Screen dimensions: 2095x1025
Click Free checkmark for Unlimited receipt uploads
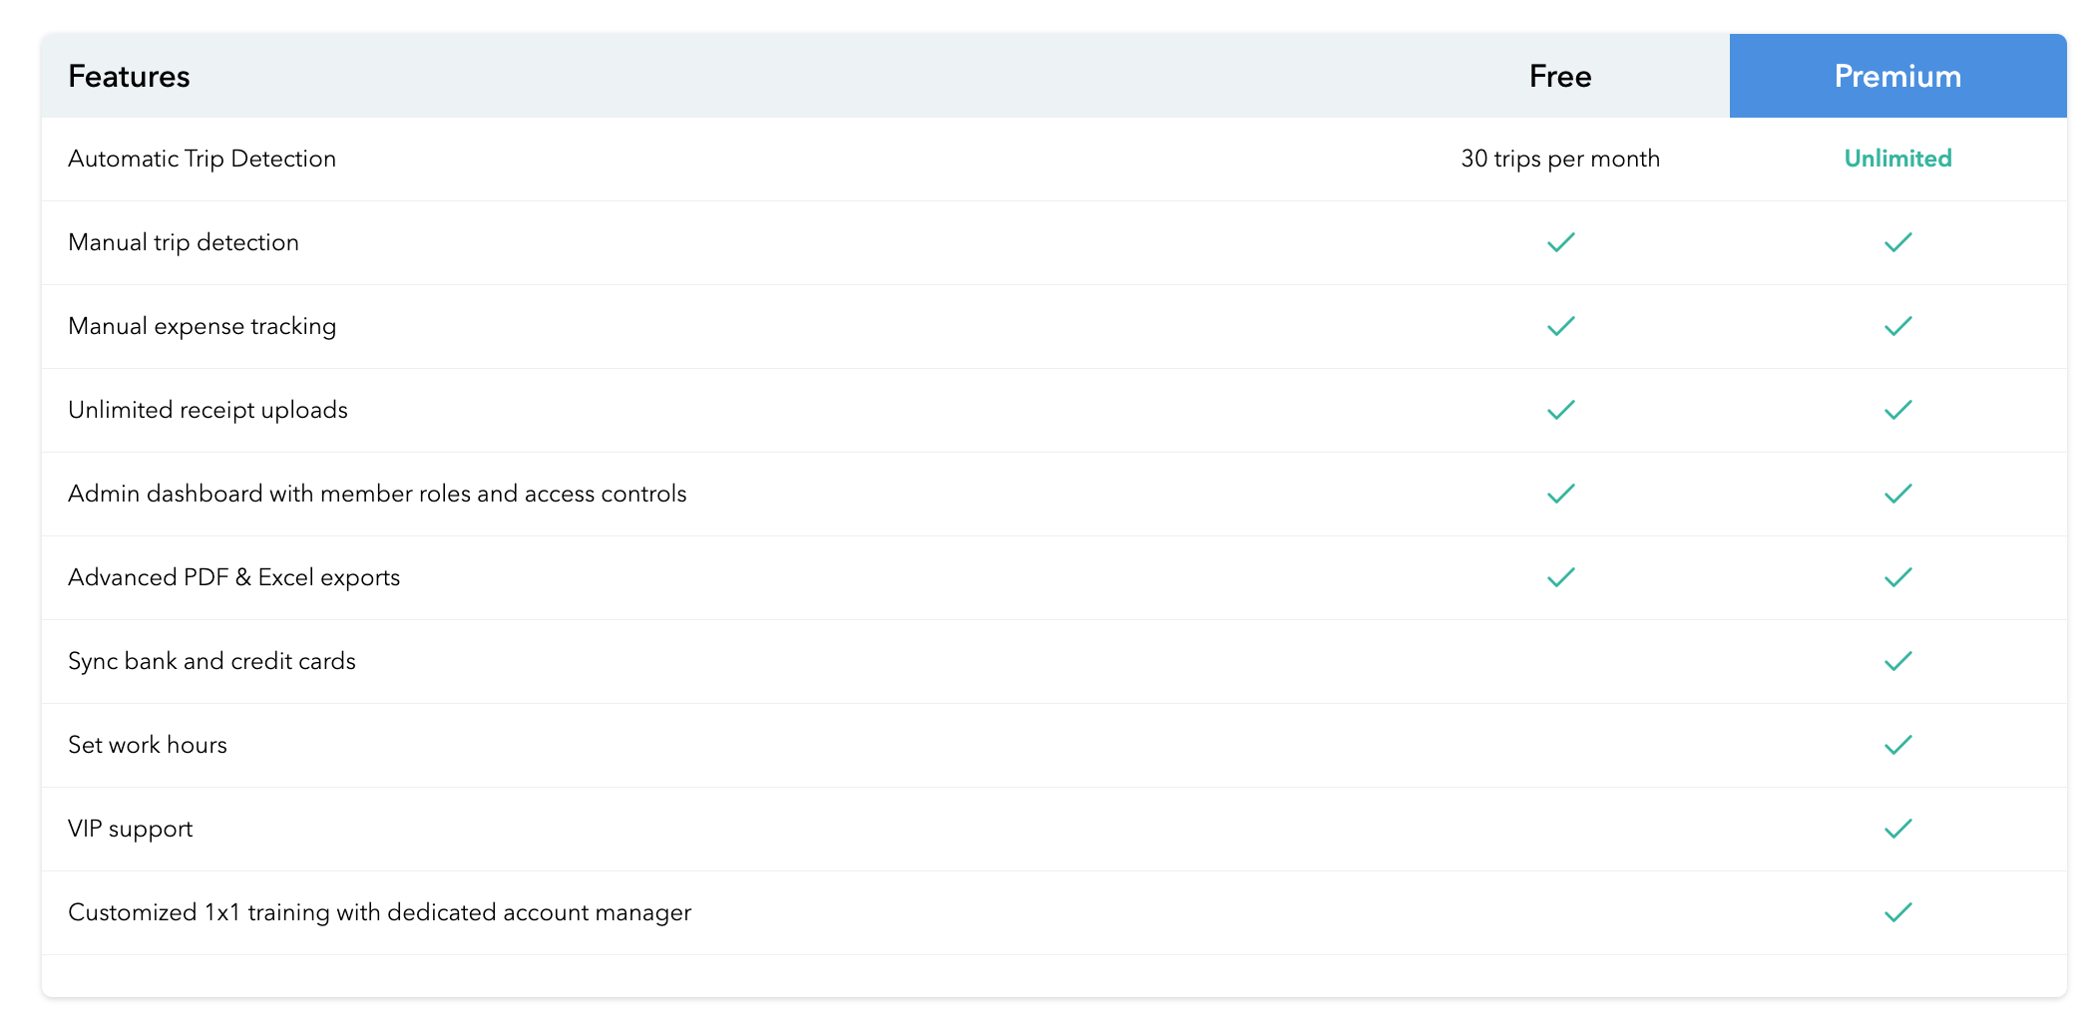click(1560, 410)
